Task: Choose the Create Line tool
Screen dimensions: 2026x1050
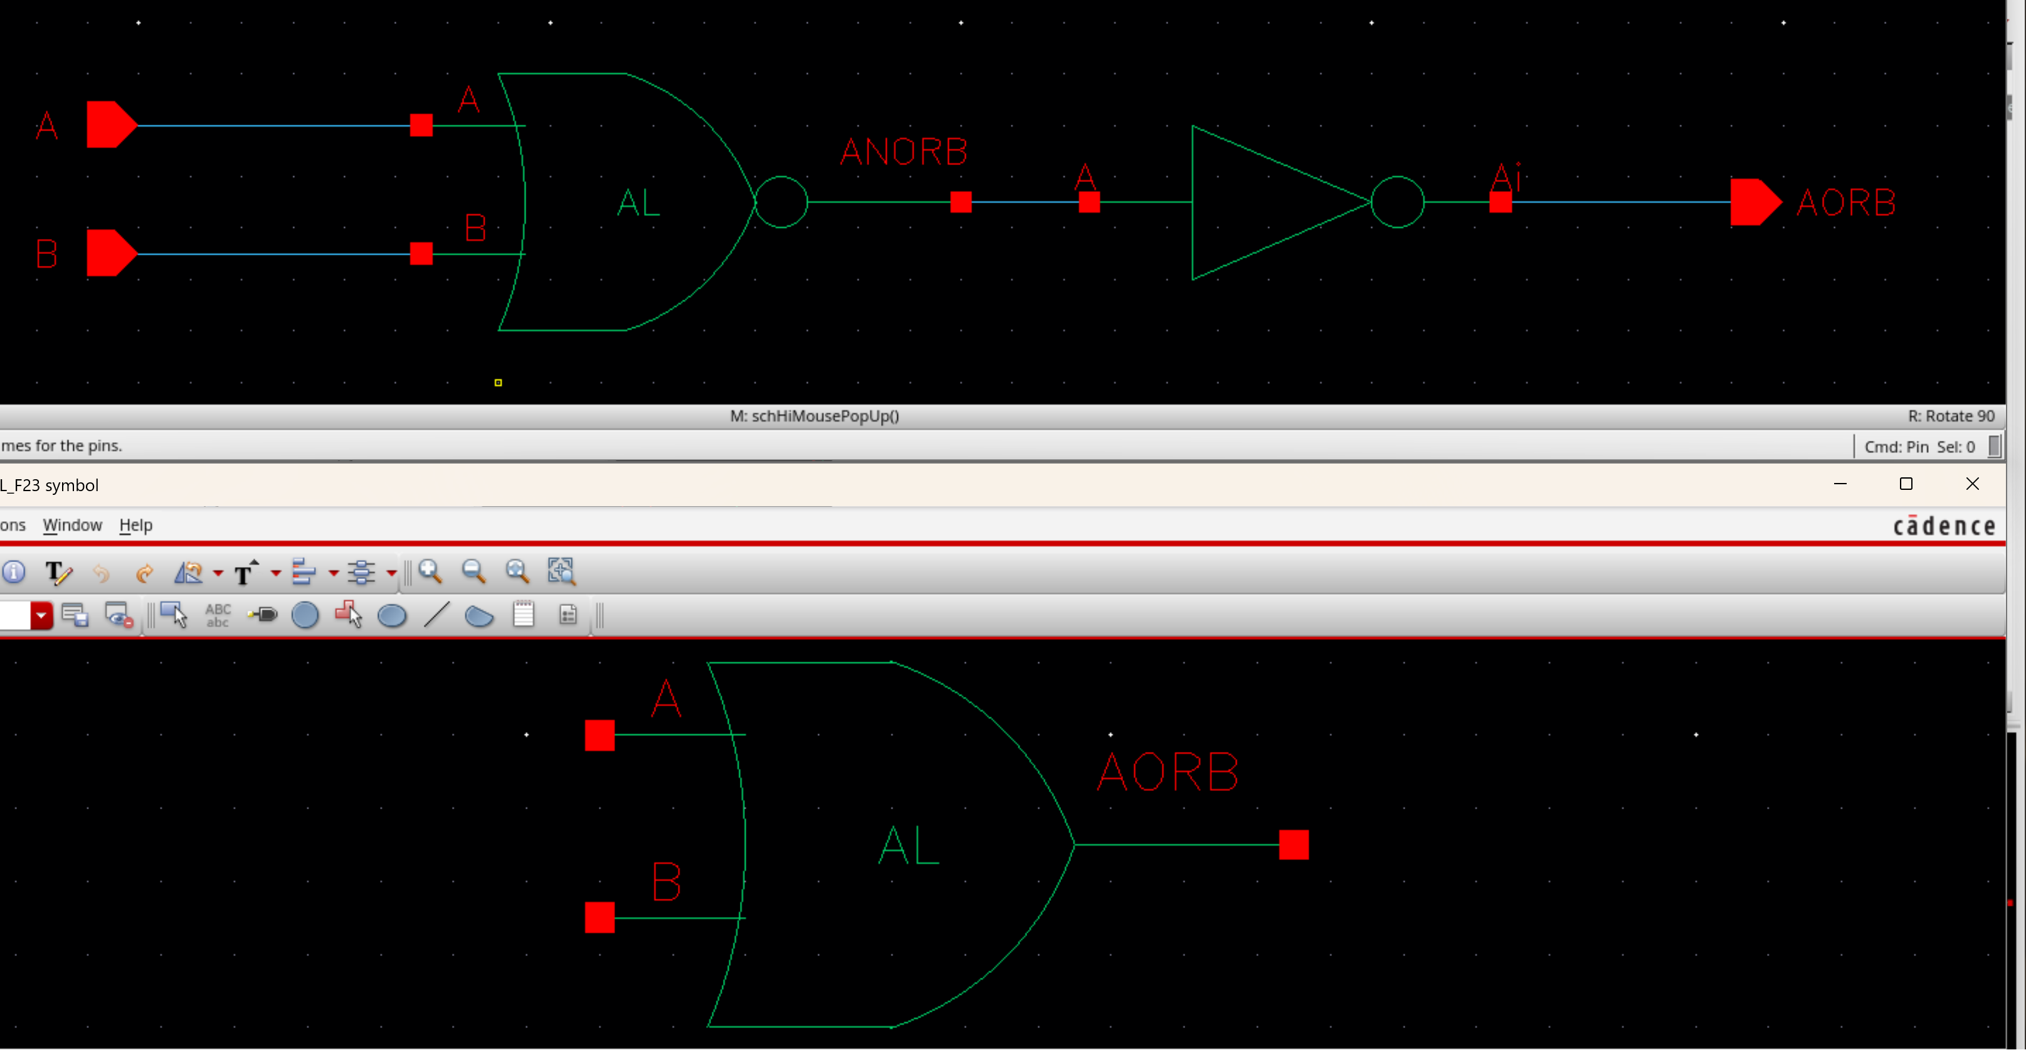Action: [x=436, y=615]
